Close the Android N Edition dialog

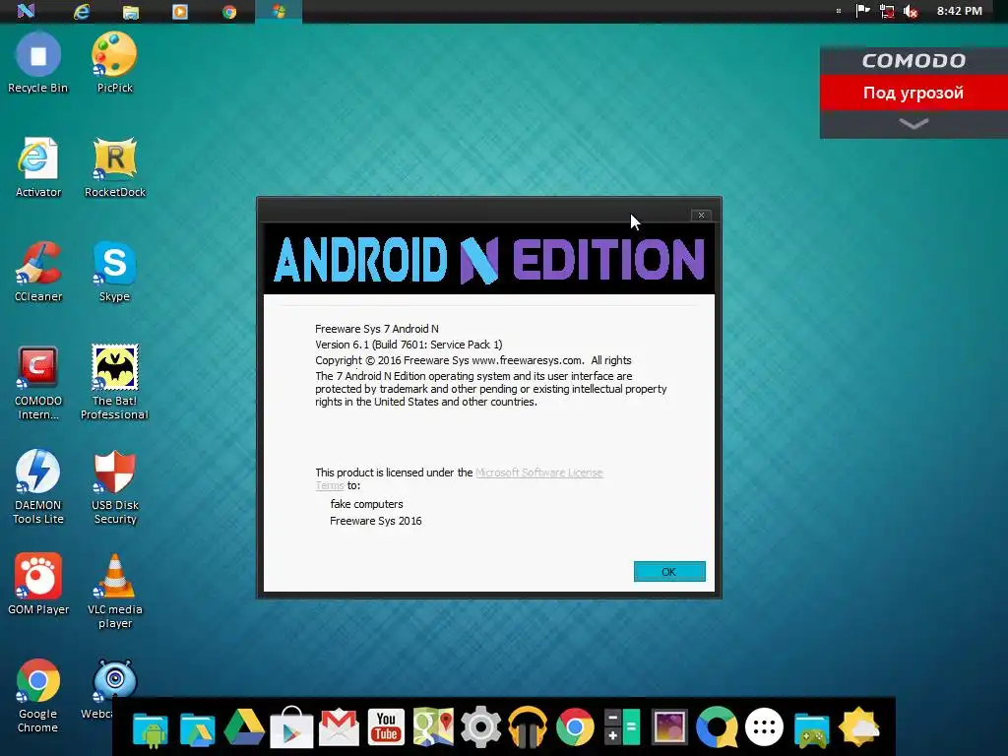pyautogui.click(x=701, y=215)
